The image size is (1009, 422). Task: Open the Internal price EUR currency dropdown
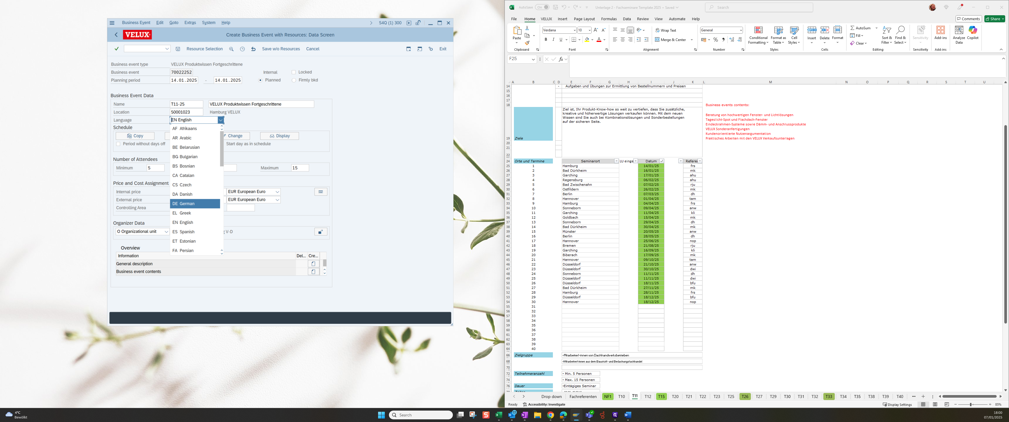coord(277,192)
